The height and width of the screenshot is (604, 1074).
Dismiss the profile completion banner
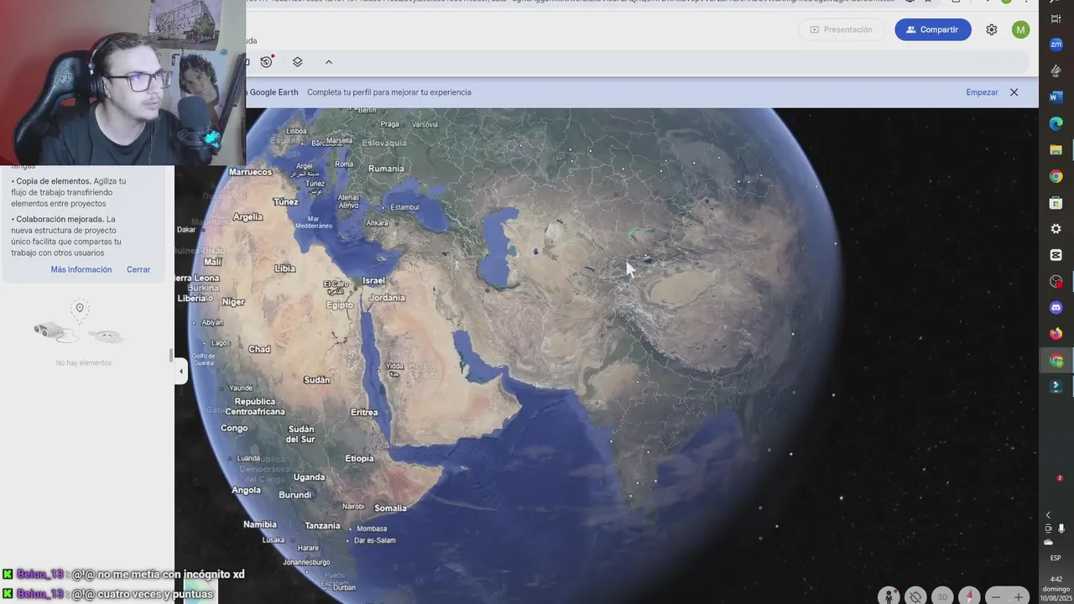click(1014, 92)
